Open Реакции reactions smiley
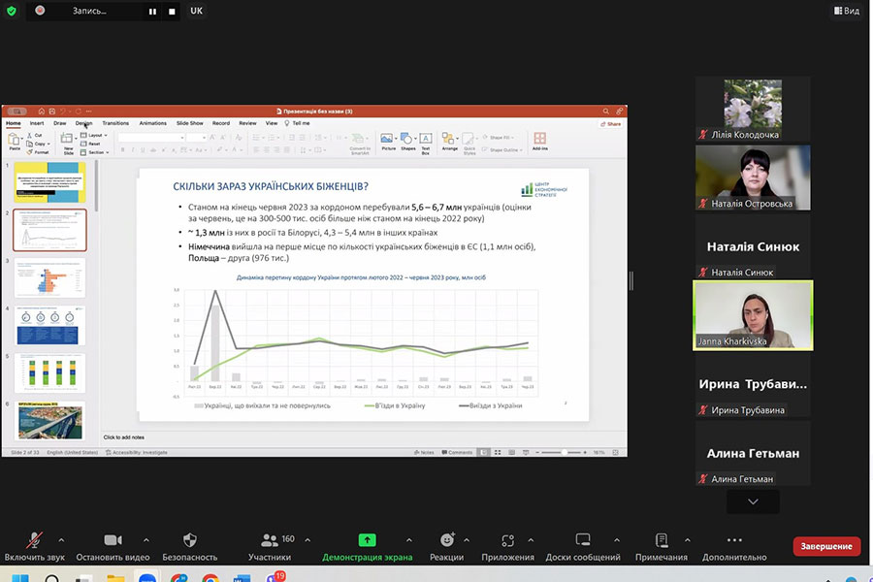 447,540
